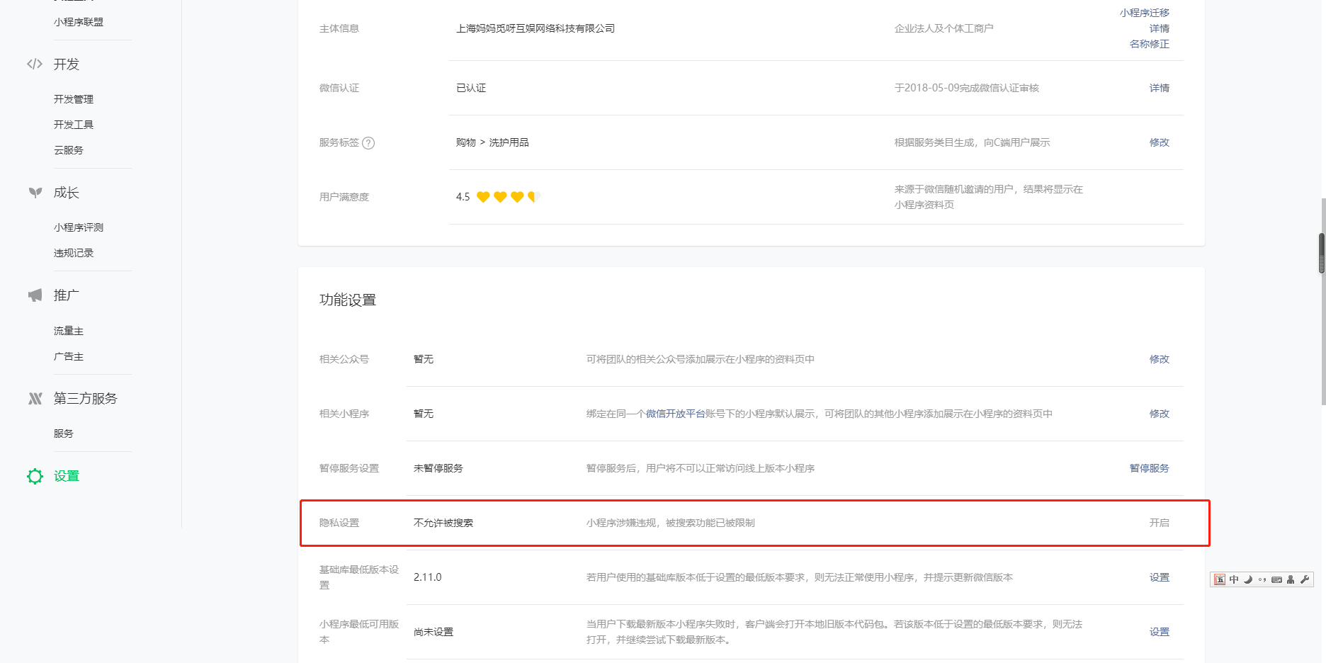The image size is (1326, 663).
Task: Click the help question mark beside 服务标签
Action: [x=368, y=142]
